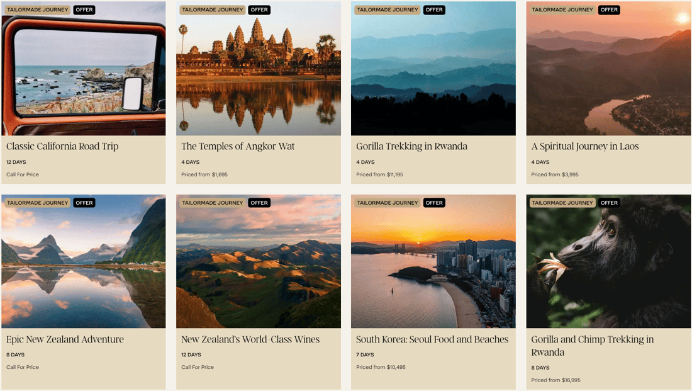The image size is (692, 391).
Task: Open the Epic New Zealand Adventure photo
Action: 84,261
